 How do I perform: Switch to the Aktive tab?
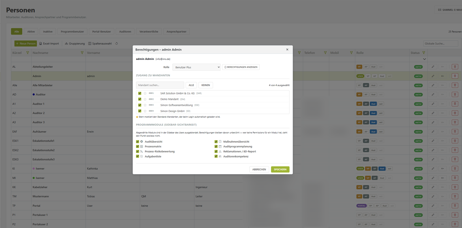click(31, 32)
